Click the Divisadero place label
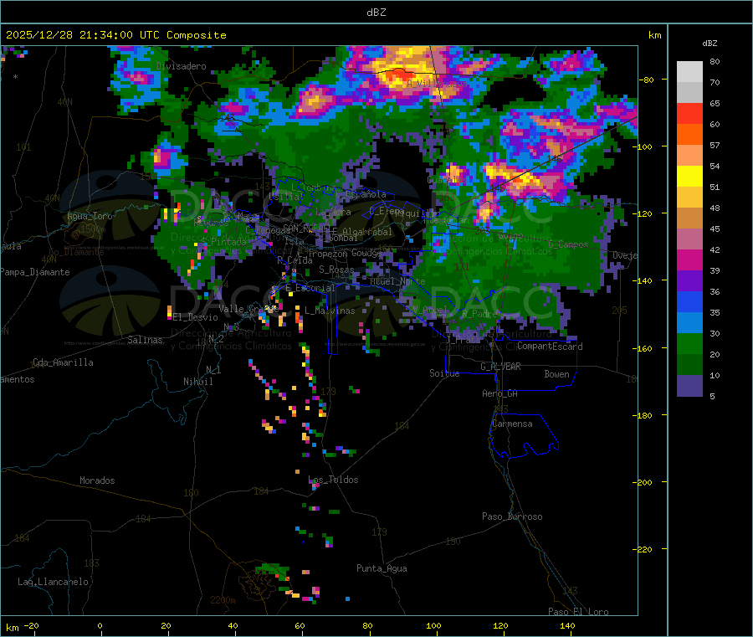Viewport: 753px width, 637px height. pos(181,66)
